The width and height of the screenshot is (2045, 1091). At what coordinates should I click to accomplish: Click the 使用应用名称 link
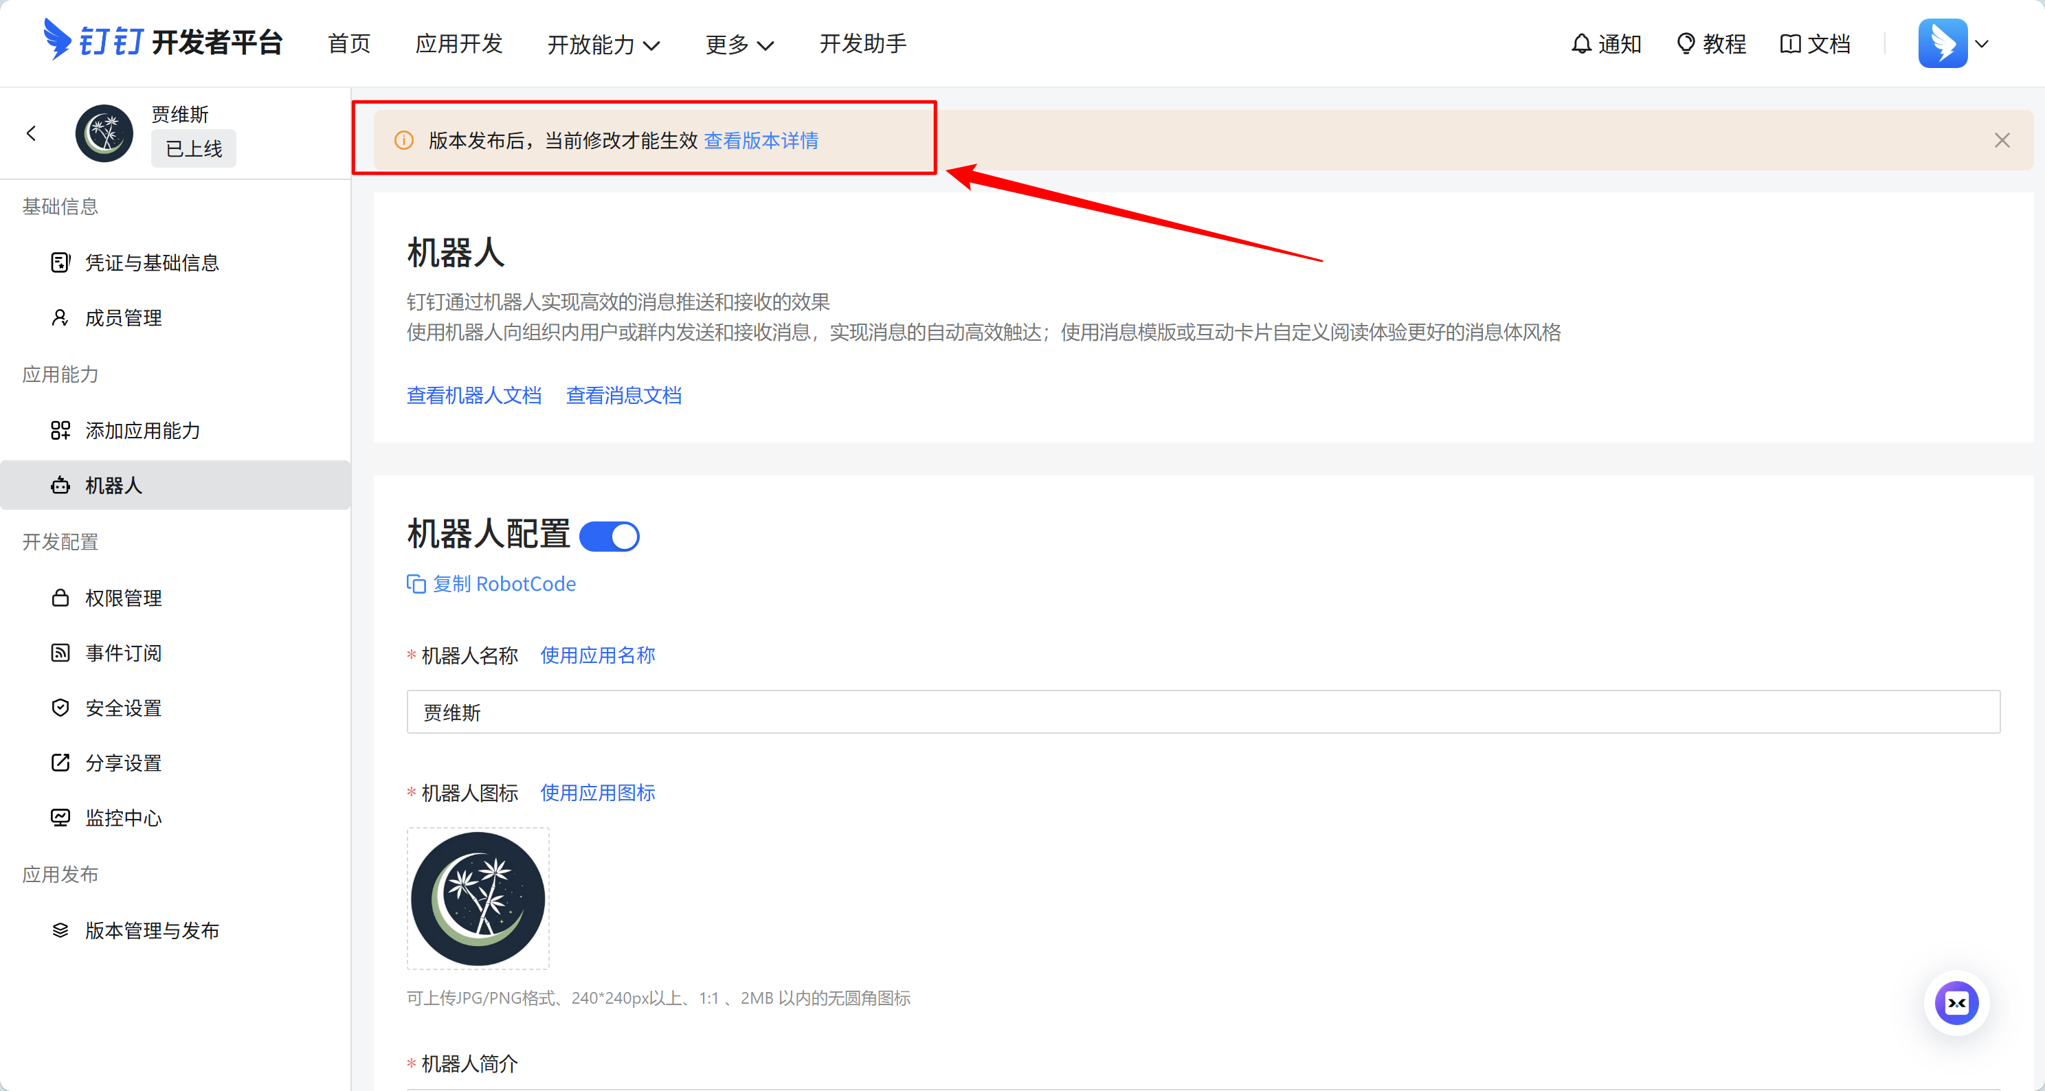tap(597, 655)
